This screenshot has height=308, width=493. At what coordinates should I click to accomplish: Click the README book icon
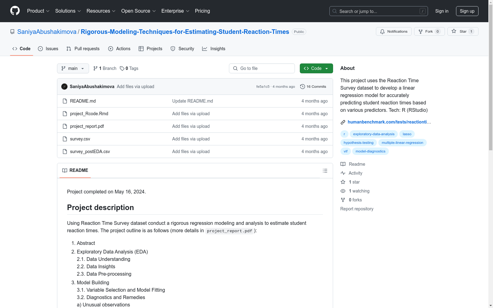tap(65, 171)
